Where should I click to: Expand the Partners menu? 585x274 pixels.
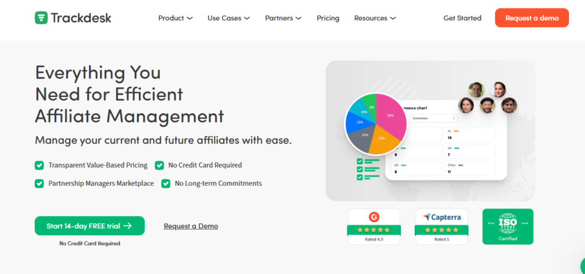283,18
